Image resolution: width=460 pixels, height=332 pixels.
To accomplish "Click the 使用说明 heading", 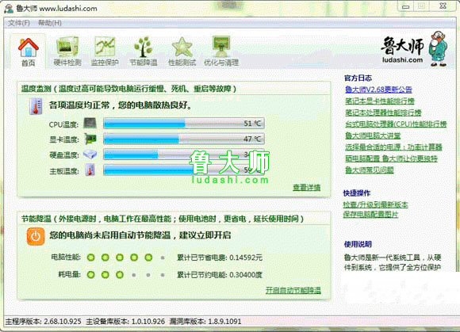I will point(358,244).
